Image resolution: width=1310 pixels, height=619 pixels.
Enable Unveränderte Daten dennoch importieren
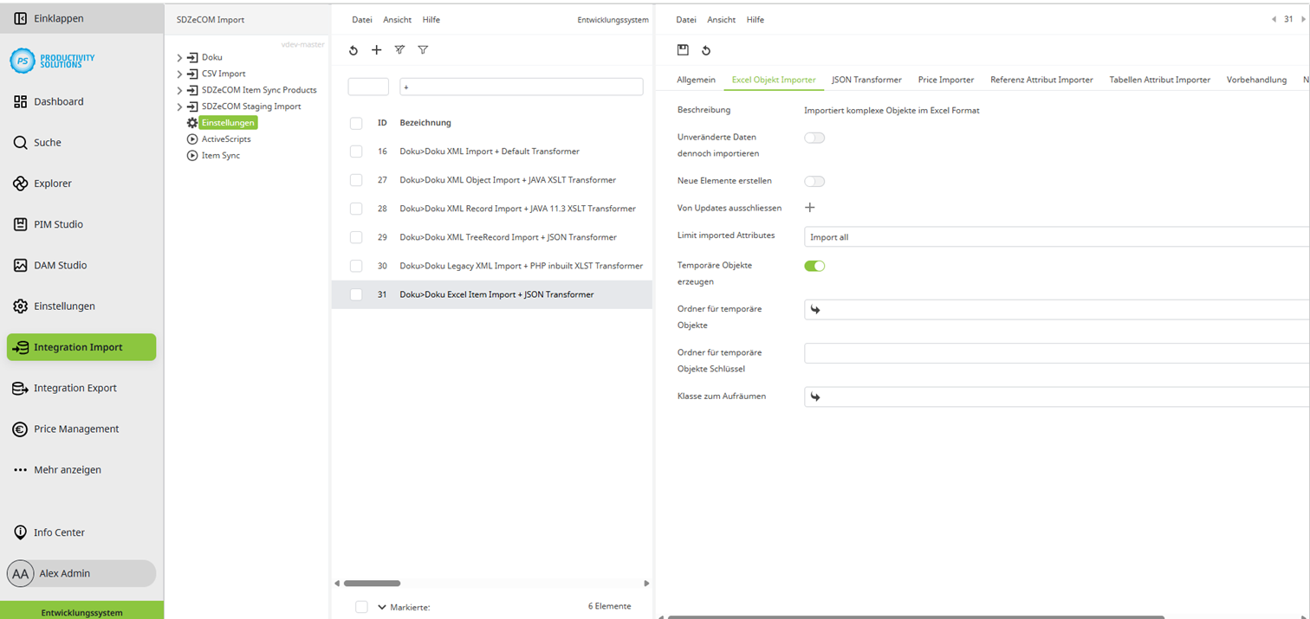[x=814, y=137]
